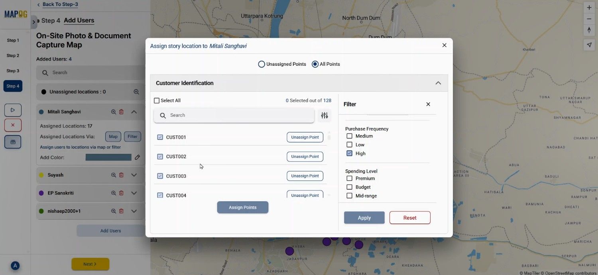598x275 pixels.
Task: Select the Unassigned Points radio button
Action: pos(262,64)
